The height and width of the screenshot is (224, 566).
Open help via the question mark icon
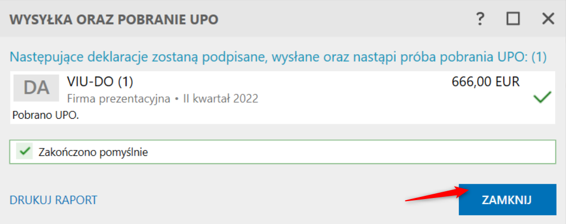pyautogui.click(x=480, y=18)
